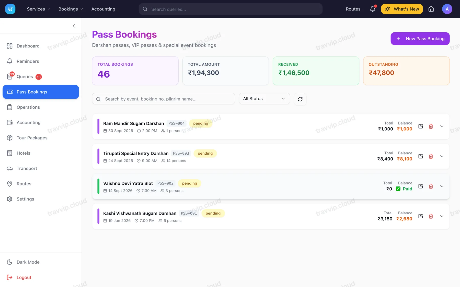Open the user avatar A menu
460x287 pixels.
(x=447, y=9)
